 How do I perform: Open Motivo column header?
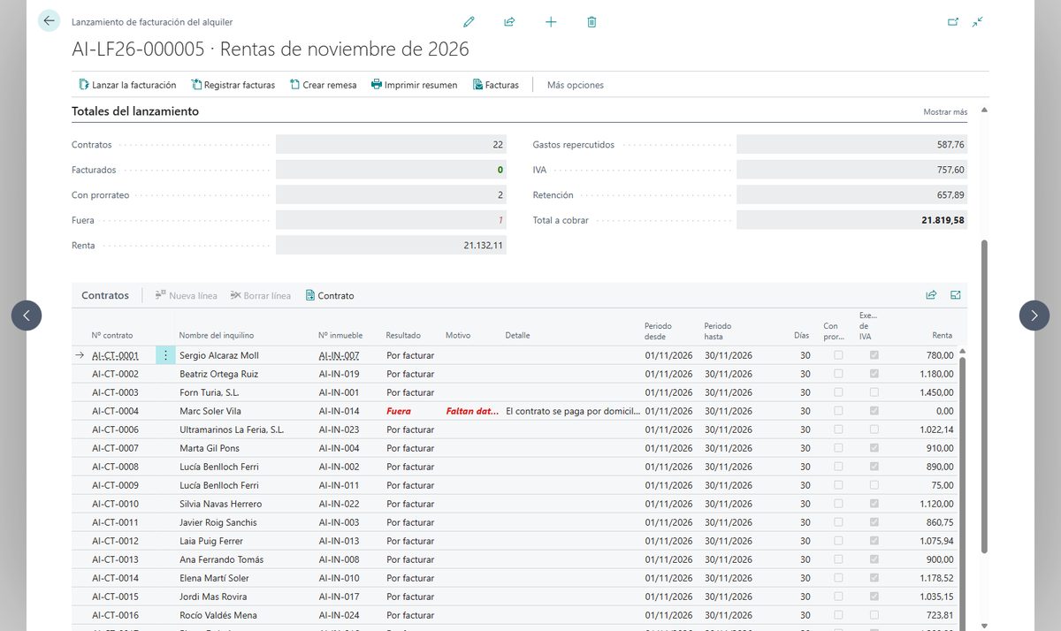[x=458, y=336]
